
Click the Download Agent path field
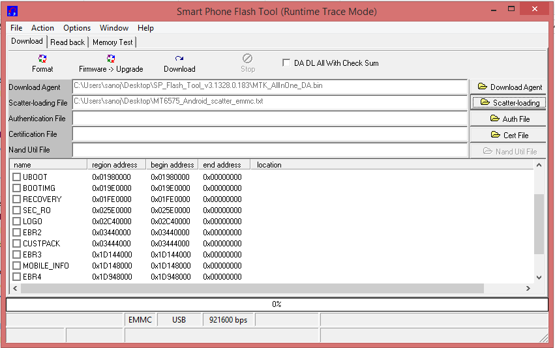tap(270, 86)
